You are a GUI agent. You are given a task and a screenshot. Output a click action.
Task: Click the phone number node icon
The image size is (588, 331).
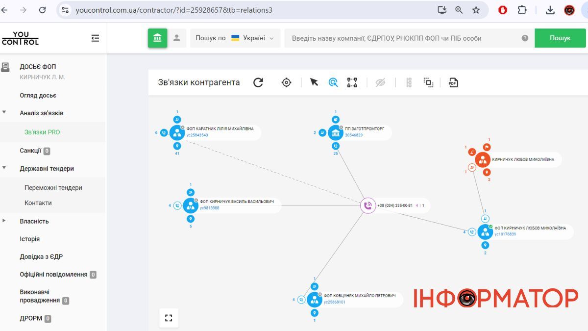point(368,206)
